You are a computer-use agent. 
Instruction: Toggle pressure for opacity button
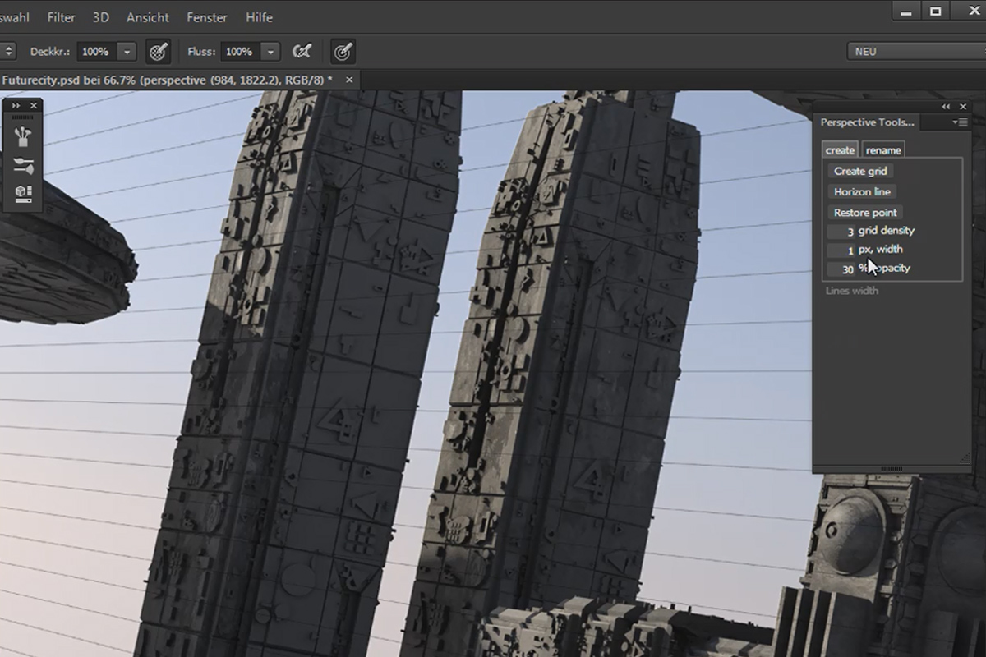coord(159,52)
